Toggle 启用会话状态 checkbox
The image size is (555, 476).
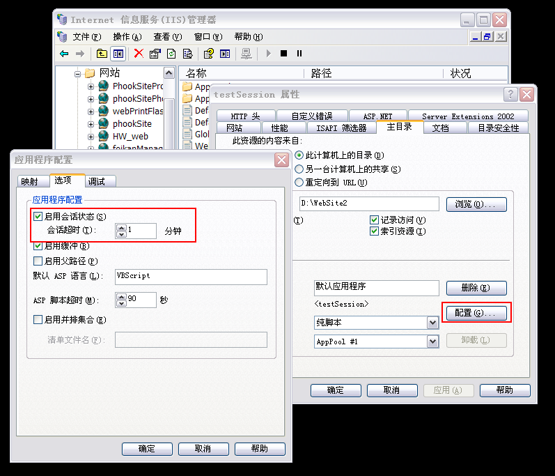point(38,217)
